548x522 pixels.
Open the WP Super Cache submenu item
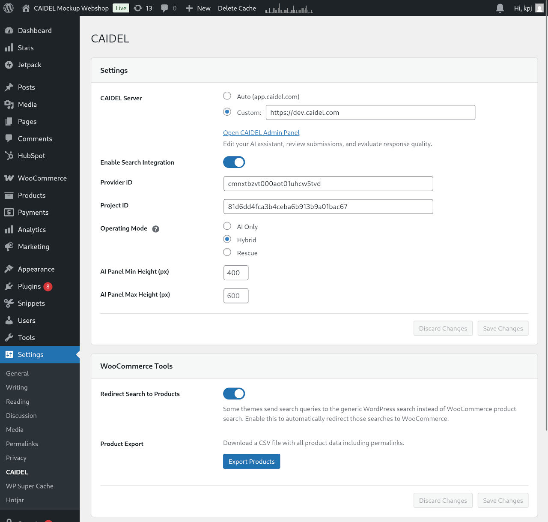[30, 486]
